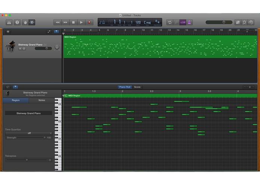
Task: Toggle track automation view button
Action: point(49,31)
